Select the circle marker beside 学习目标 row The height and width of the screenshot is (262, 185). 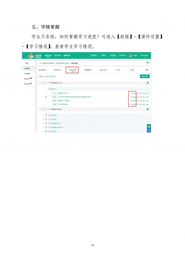pyautogui.click(x=46, y=119)
